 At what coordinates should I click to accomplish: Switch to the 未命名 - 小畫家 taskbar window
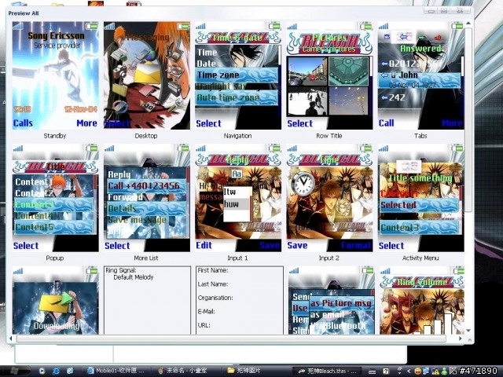pyautogui.click(x=186, y=372)
